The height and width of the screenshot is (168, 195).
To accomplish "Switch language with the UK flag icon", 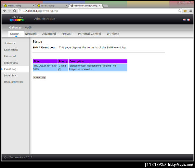I will click(x=184, y=20).
